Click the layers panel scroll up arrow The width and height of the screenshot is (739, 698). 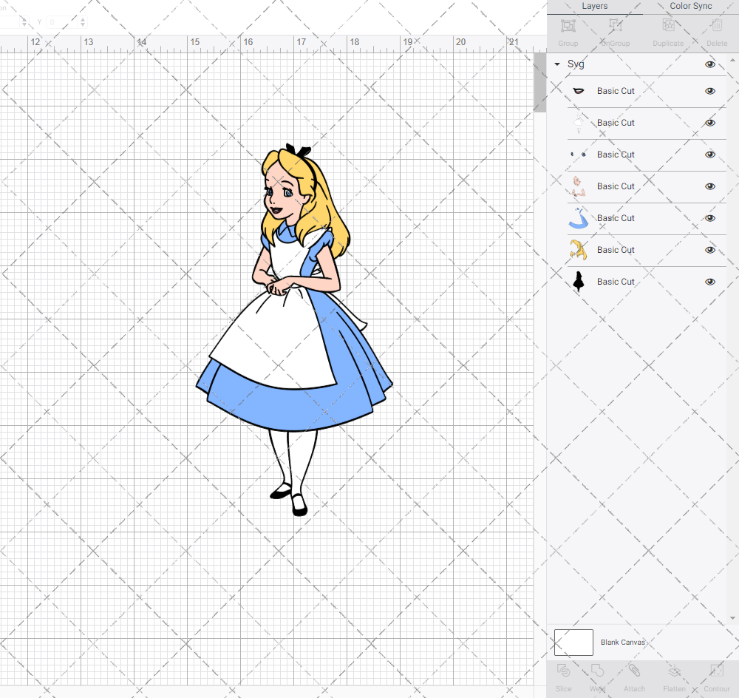click(x=732, y=61)
